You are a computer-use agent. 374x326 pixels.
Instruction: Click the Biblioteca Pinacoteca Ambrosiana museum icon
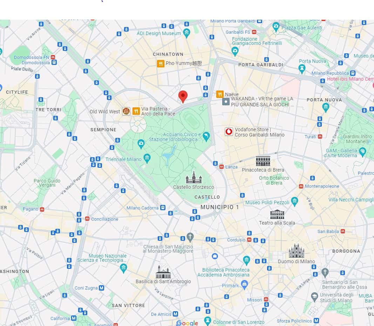[246, 261]
